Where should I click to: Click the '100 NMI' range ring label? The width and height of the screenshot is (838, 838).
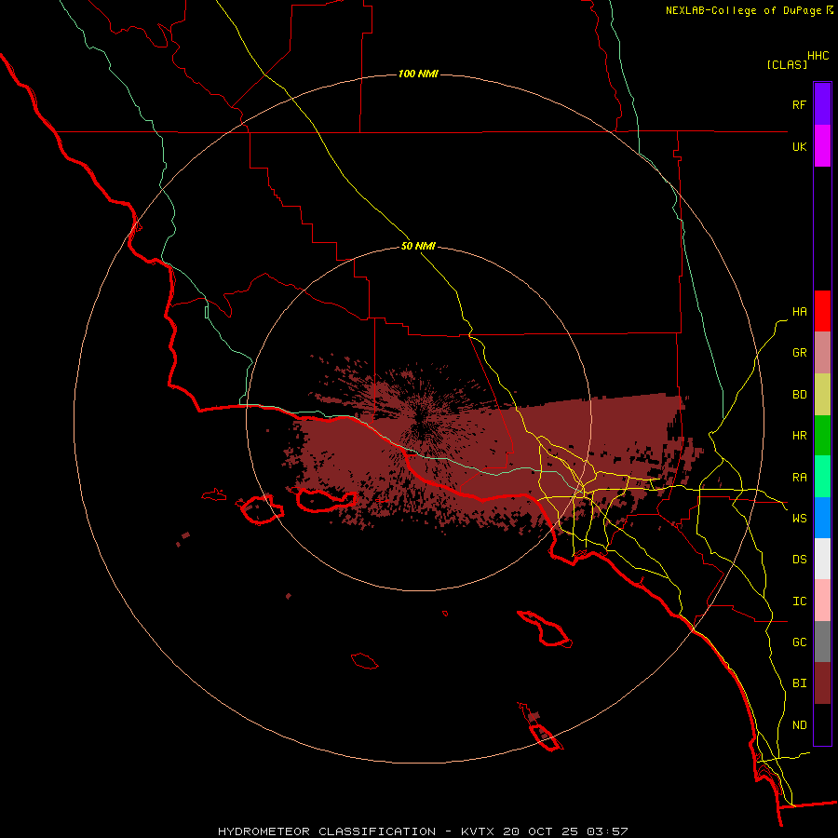click(x=418, y=74)
